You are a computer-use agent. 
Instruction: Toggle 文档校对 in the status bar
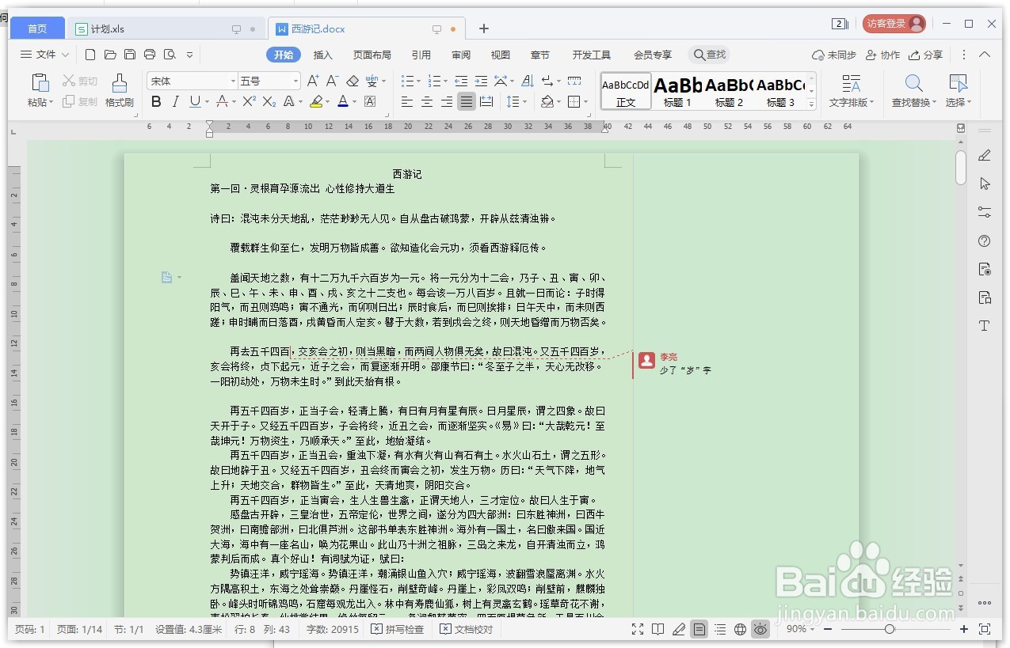(x=466, y=629)
